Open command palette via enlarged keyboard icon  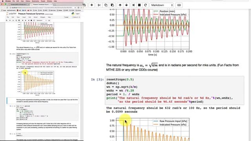179,5
